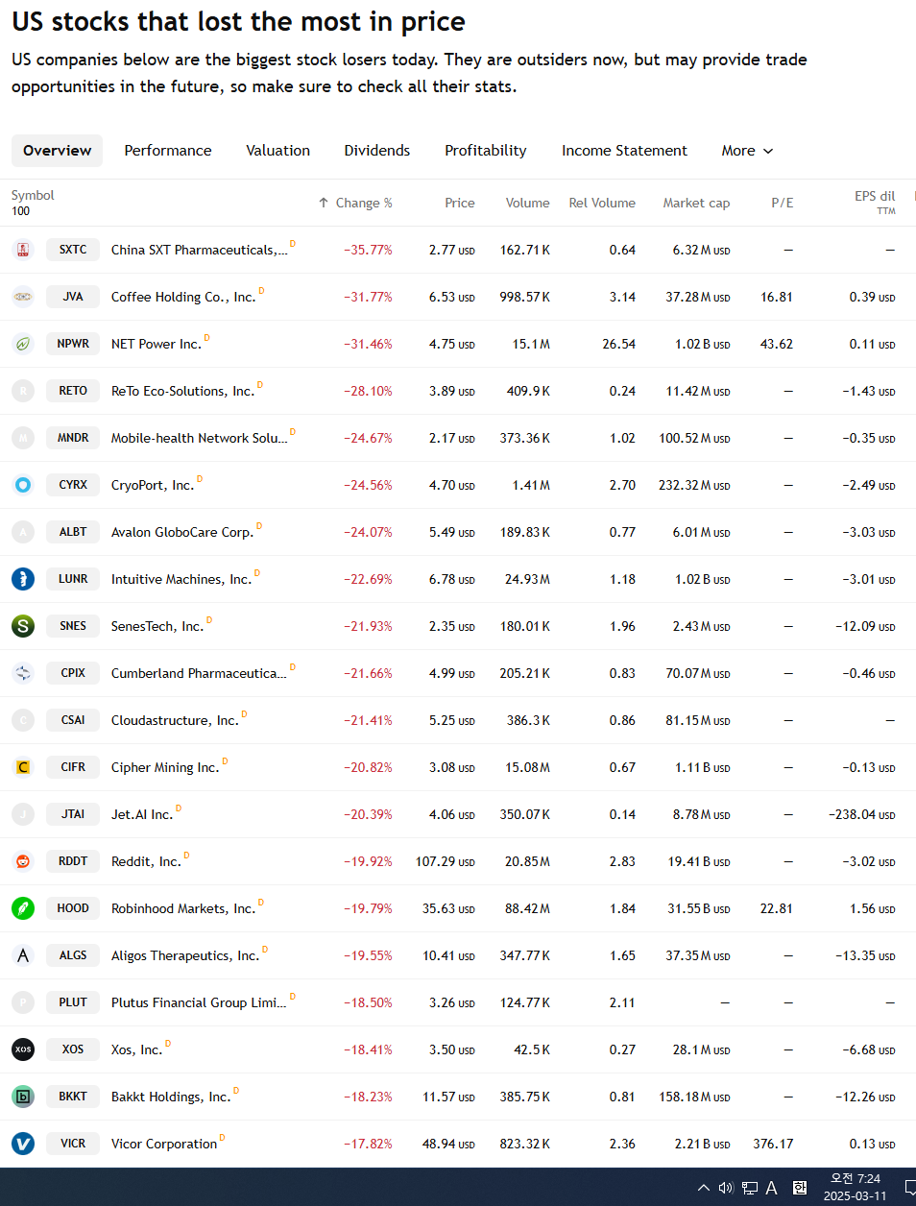Open the CIFR ticker link
The width and height of the screenshot is (916, 1206).
[73, 767]
